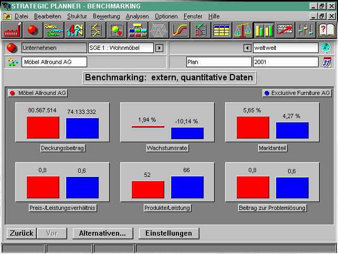Click the spider web chart icon

tap(159, 30)
